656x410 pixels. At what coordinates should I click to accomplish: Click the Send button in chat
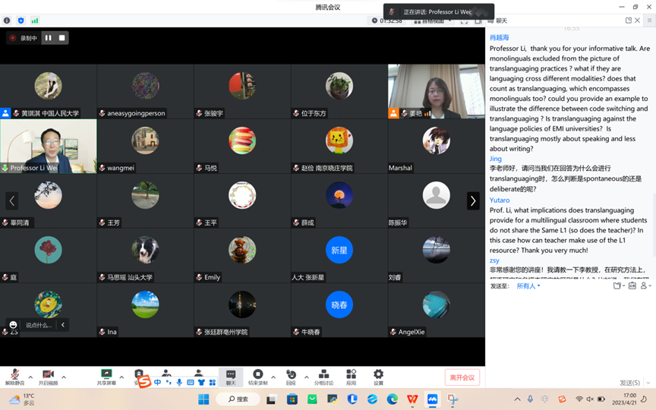click(x=629, y=383)
